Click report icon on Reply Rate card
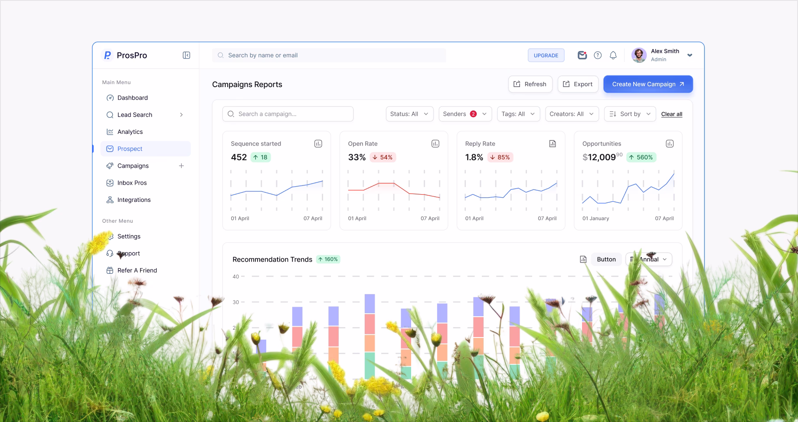The height and width of the screenshot is (422, 798). [553, 144]
